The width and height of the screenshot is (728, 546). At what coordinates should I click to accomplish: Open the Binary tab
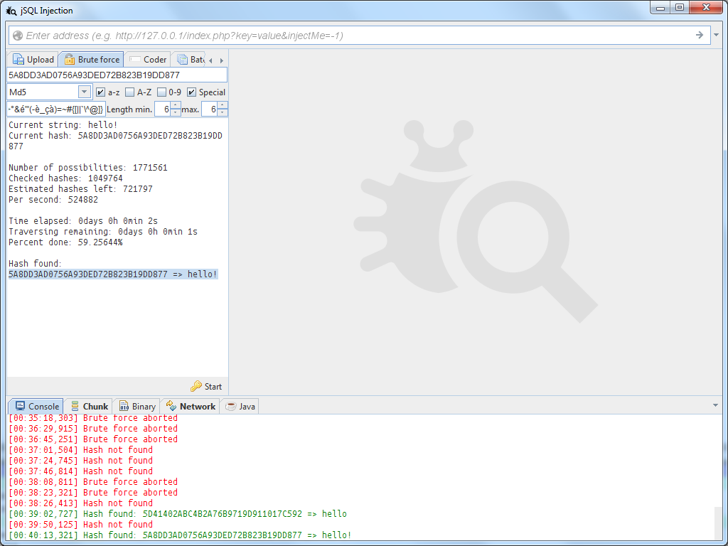(136, 406)
